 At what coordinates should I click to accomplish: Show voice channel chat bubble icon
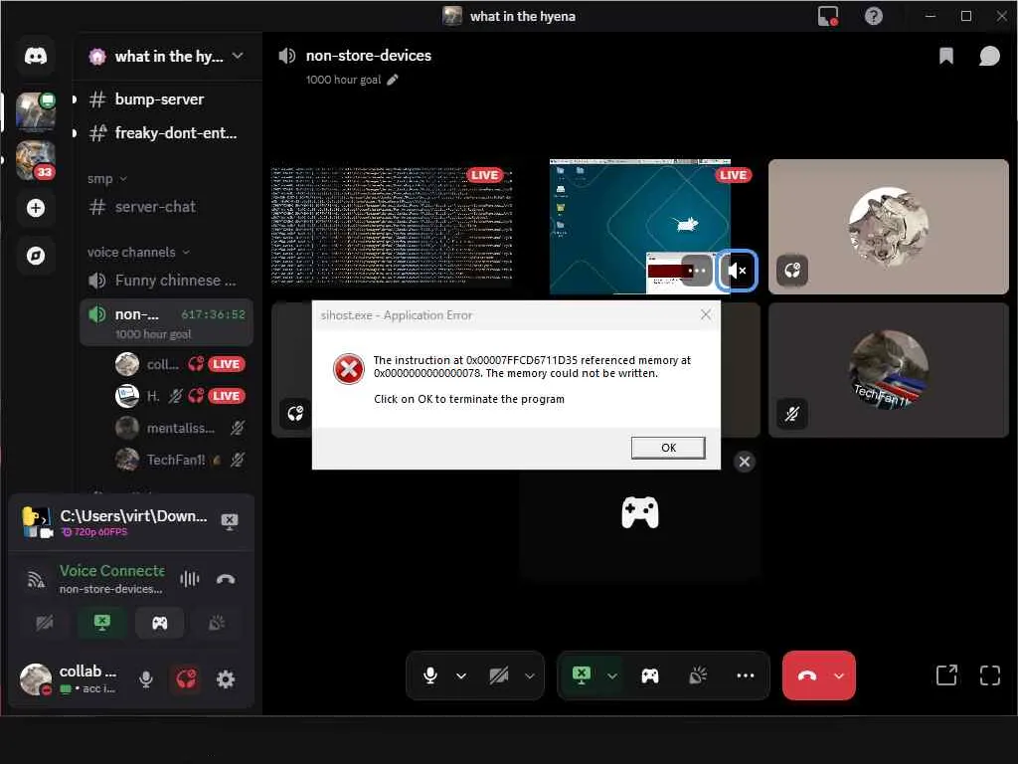pos(989,56)
